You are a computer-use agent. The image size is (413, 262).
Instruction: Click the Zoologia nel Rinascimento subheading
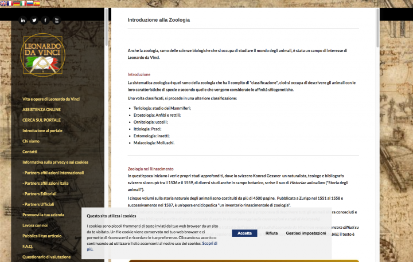click(x=150, y=169)
